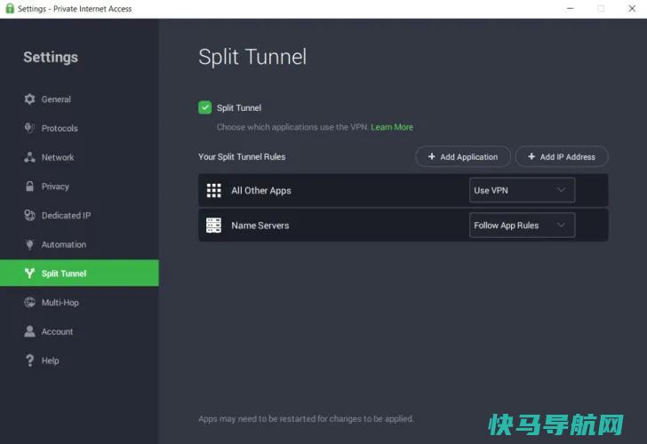Viewport: 647px width, 444px height.
Task: Click the Split Tunnel fork icon
Action: tap(29, 273)
